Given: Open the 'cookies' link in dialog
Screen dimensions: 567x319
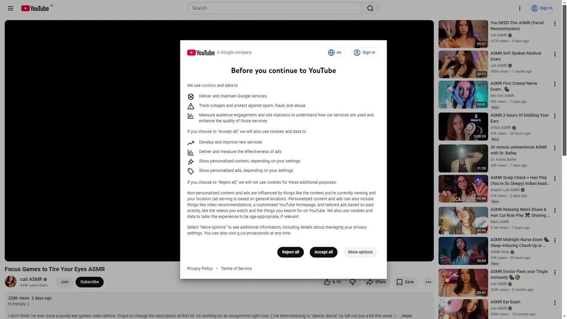Looking at the screenshot, I should click(209, 86).
